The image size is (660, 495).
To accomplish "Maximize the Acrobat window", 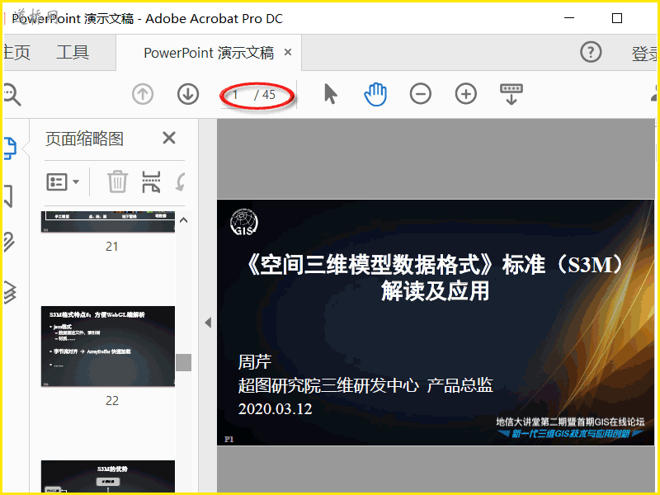I will coord(616,18).
